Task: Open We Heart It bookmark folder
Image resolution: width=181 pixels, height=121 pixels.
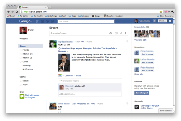Action: point(37,16)
